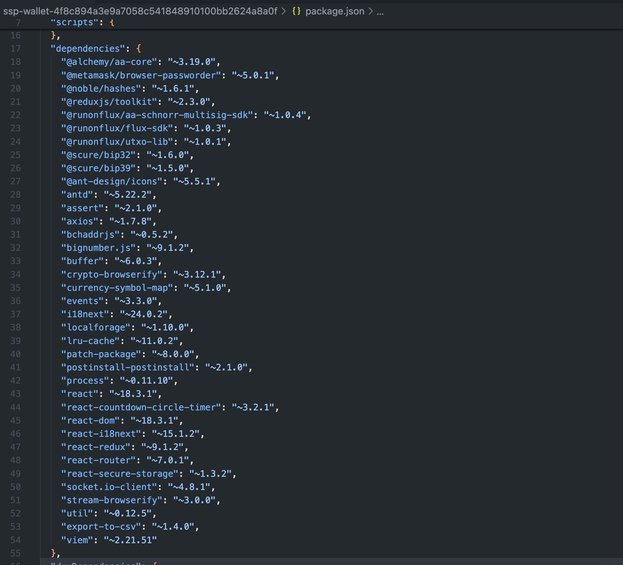This screenshot has height=565, width=623.
Task: Click the version value "~2.21.51"
Action: tap(130, 540)
